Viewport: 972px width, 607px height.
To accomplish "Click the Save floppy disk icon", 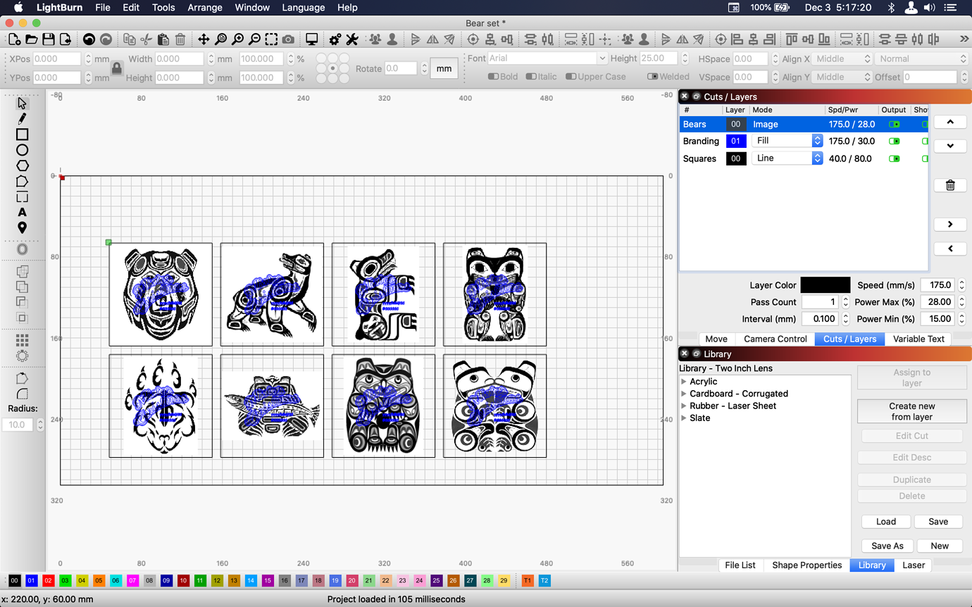I will pos(49,39).
